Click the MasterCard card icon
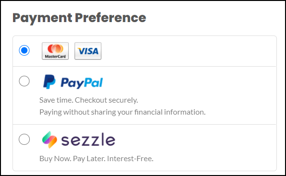The height and width of the screenshot is (176, 286). [x=55, y=51]
